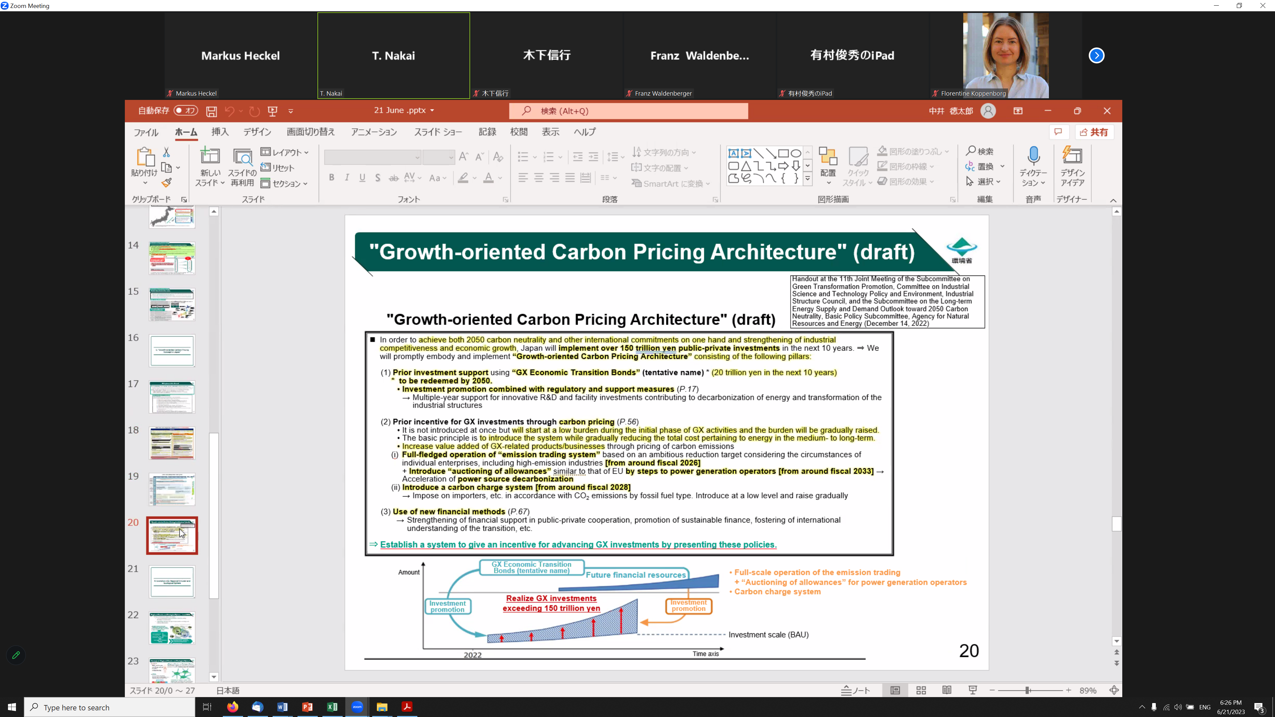Toggle Underline formatting
The image size is (1275, 717).
(362, 178)
